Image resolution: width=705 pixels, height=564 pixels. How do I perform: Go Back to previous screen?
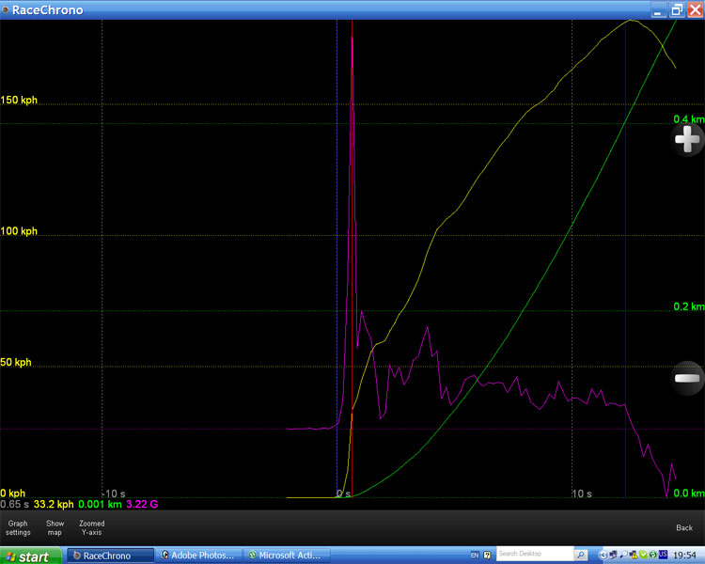click(683, 528)
